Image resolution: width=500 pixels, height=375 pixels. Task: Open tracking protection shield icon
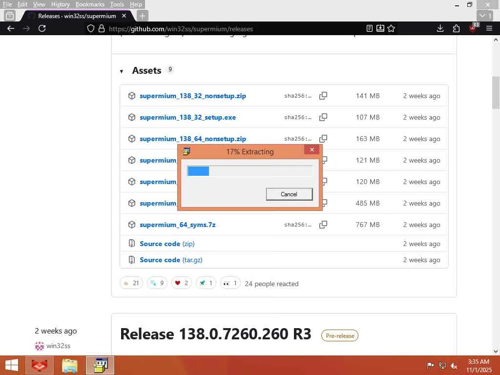(91, 29)
